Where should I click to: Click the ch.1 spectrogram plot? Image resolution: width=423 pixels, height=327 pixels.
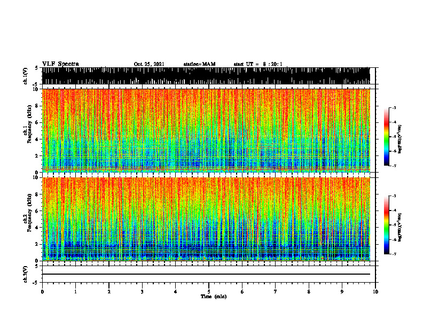tap(206, 130)
